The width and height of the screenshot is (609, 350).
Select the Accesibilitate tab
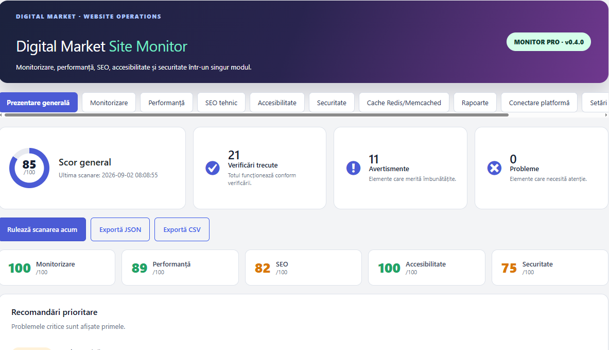[277, 103]
